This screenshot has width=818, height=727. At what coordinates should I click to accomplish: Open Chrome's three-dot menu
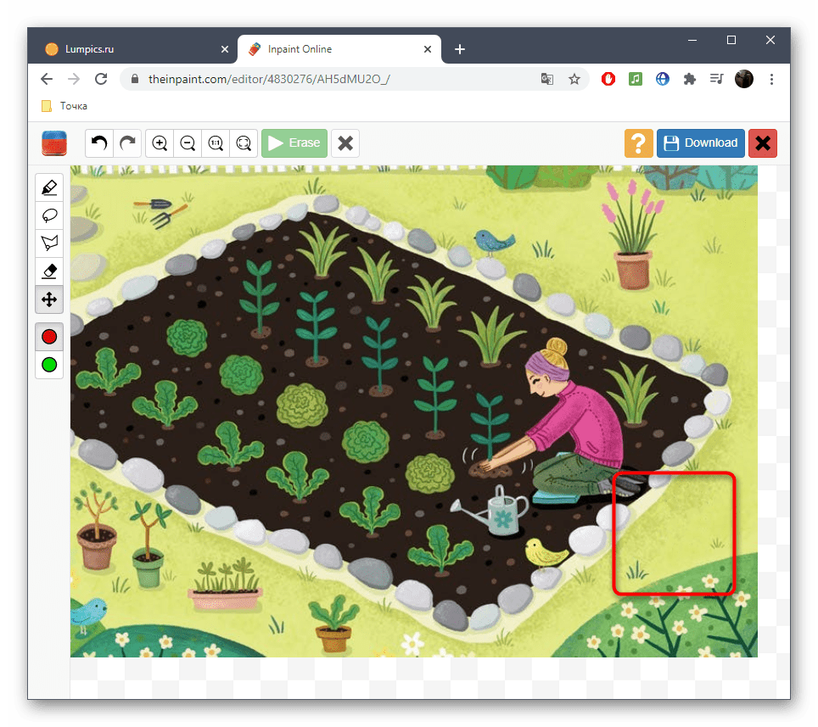click(771, 79)
